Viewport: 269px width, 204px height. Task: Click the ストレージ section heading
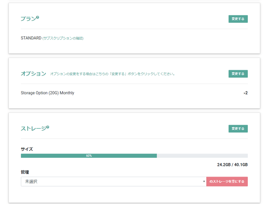coord(33,129)
